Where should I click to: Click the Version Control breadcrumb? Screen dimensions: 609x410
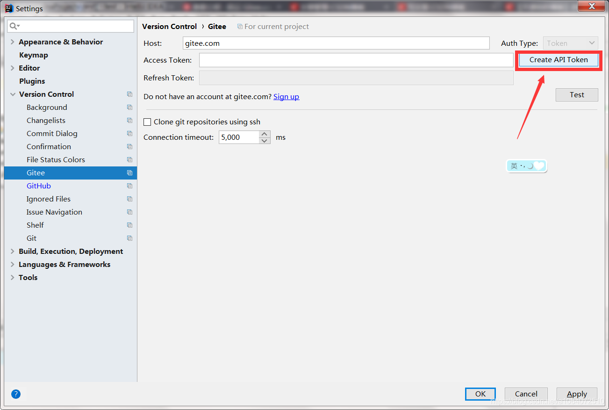170,27
